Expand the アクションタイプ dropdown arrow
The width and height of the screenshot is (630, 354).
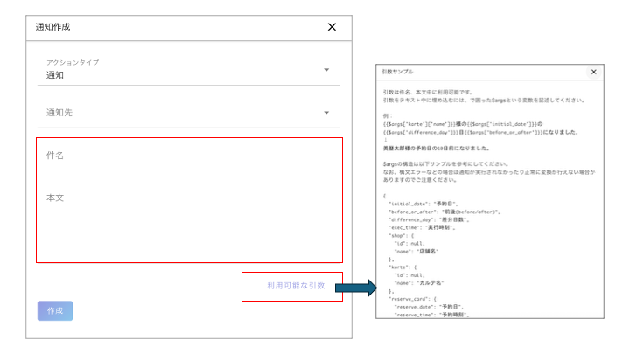tap(326, 70)
